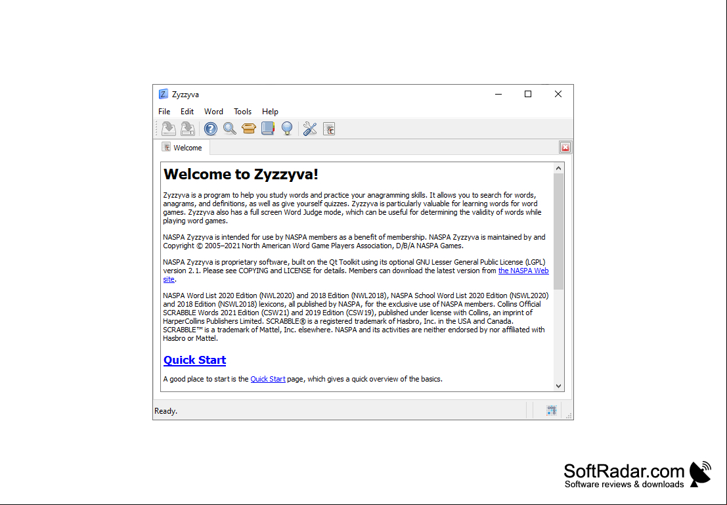Viewport: 727px width, 505px height.
Task: Click the scrollbar up arrow
Action: click(x=558, y=168)
